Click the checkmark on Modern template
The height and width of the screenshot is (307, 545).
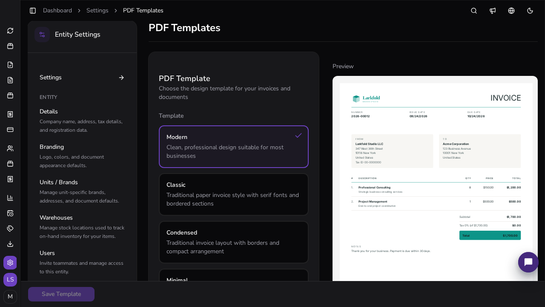pos(298,136)
